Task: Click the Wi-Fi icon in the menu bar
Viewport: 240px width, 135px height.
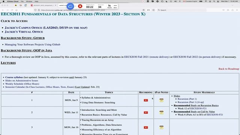Action: 206,1
